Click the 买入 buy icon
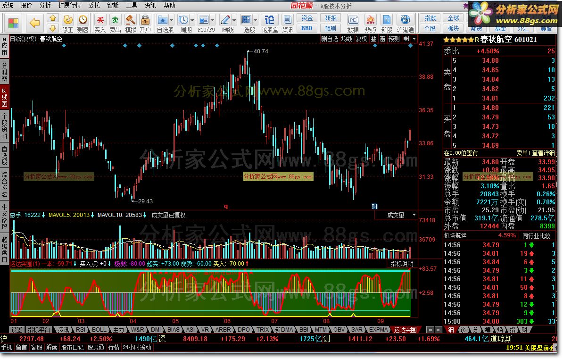Viewport: 563px width, 359px height. (x=100, y=20)
